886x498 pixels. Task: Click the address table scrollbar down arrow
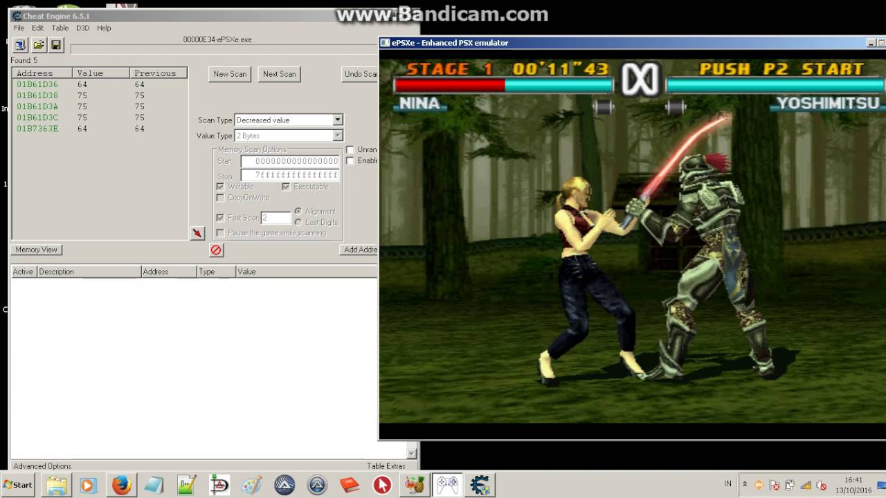pos(412,454)
